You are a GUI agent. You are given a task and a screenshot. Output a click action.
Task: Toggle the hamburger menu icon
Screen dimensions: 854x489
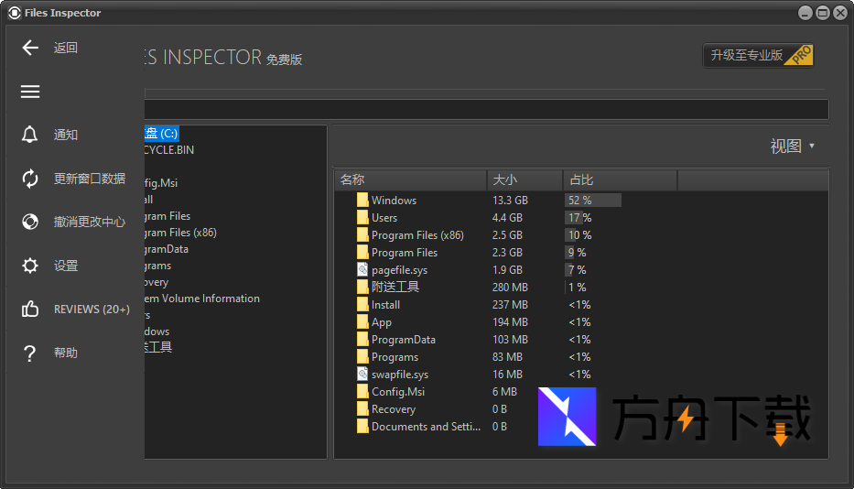pyautogui.click(x=30, y=92)
